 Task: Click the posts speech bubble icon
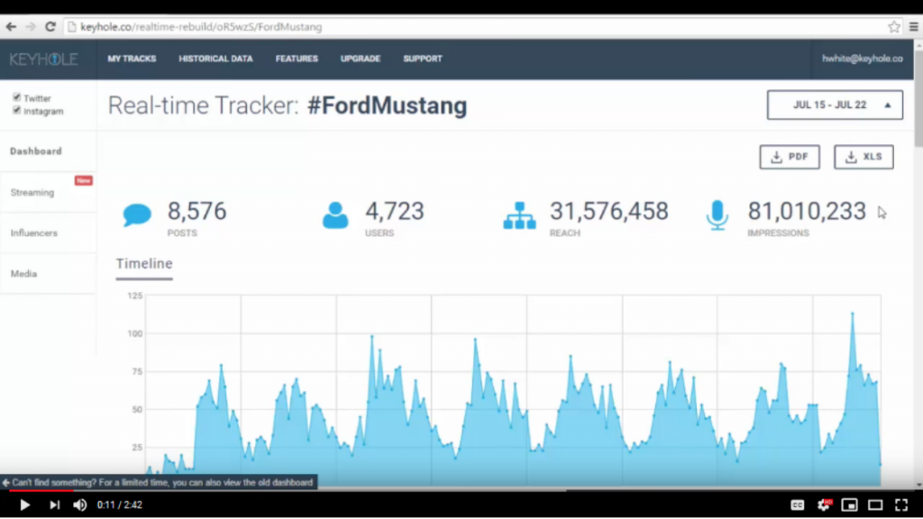[137, 214]
